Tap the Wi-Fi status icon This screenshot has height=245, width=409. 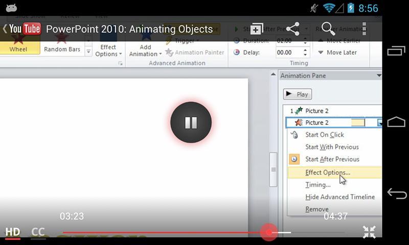point(329,8)
